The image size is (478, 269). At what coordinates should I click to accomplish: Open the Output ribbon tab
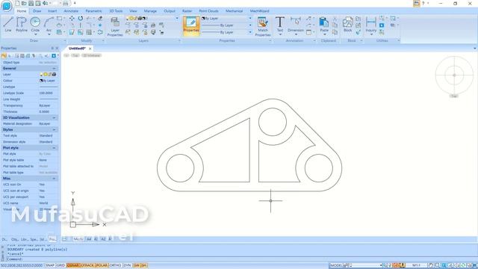(x=170, y=11)
